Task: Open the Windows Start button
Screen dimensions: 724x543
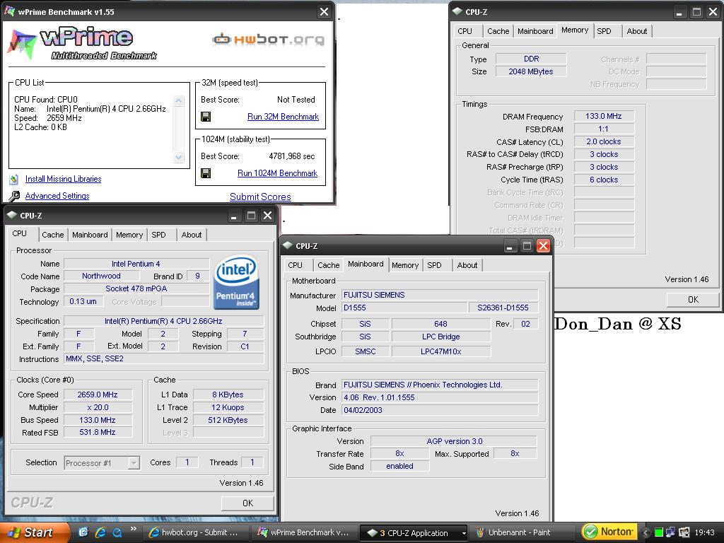Action: (x=34, y=532)
